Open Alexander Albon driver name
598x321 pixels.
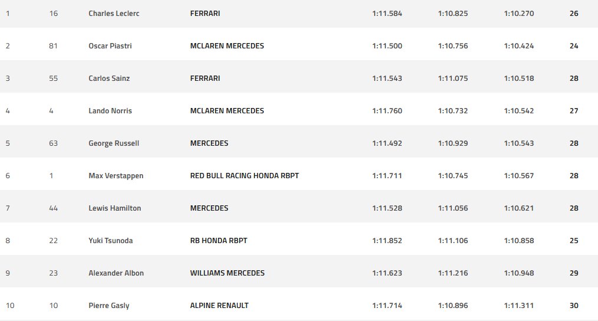(116, 273)
